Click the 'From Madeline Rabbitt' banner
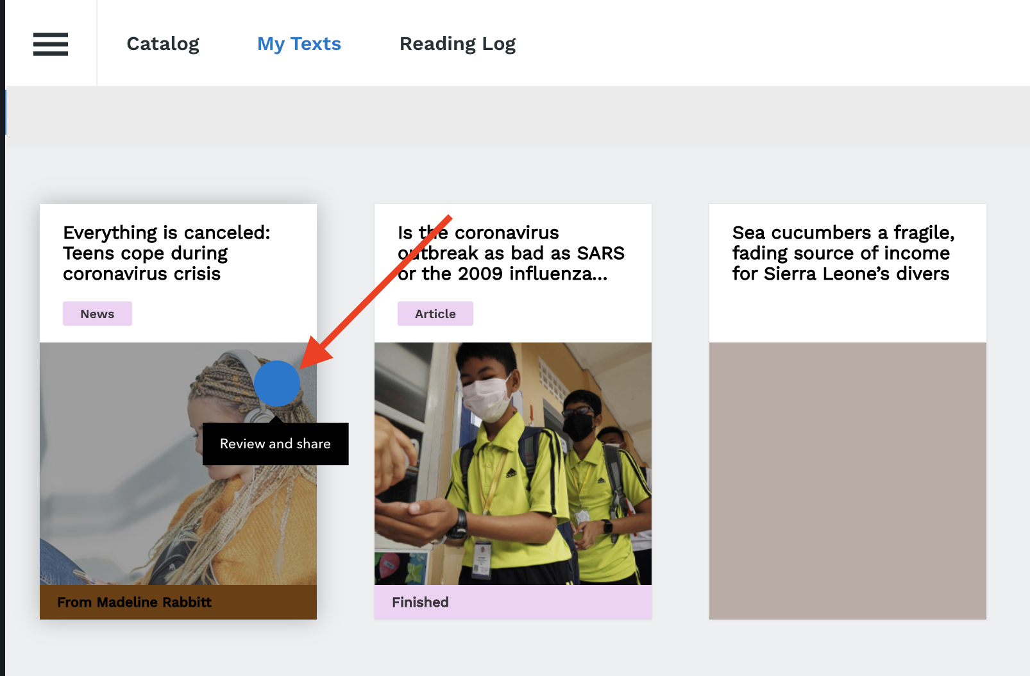The height and width of the screenshot is (676, 1030). coord(178,602)
